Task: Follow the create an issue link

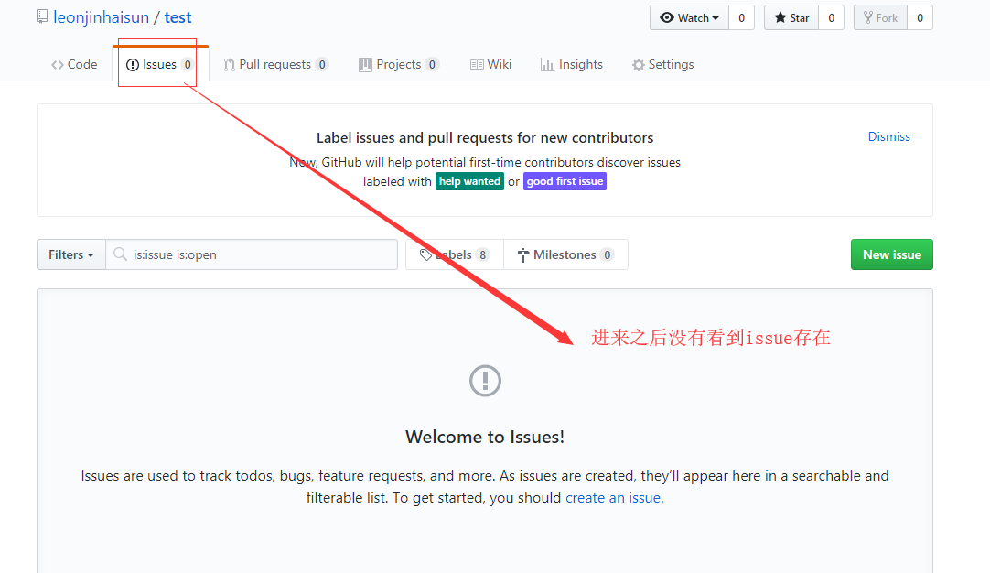Action: point(613,498)
